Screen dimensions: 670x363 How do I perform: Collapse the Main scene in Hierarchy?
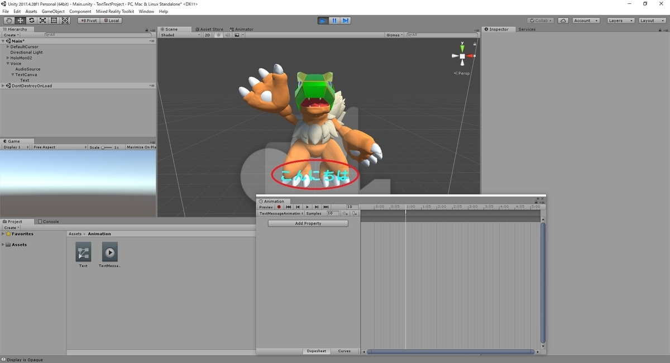[3, 41]
